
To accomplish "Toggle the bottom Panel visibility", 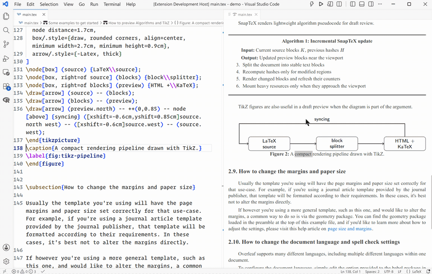I will (362, 4).
